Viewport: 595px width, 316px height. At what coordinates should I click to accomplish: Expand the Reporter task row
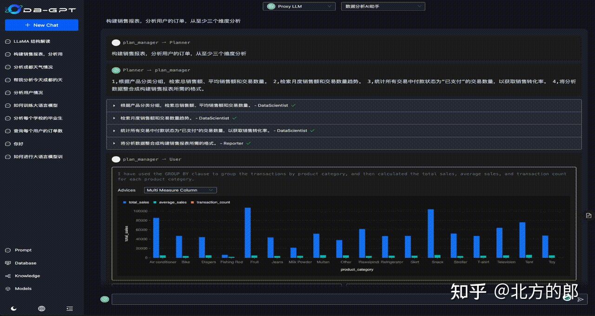click(113, 143)
